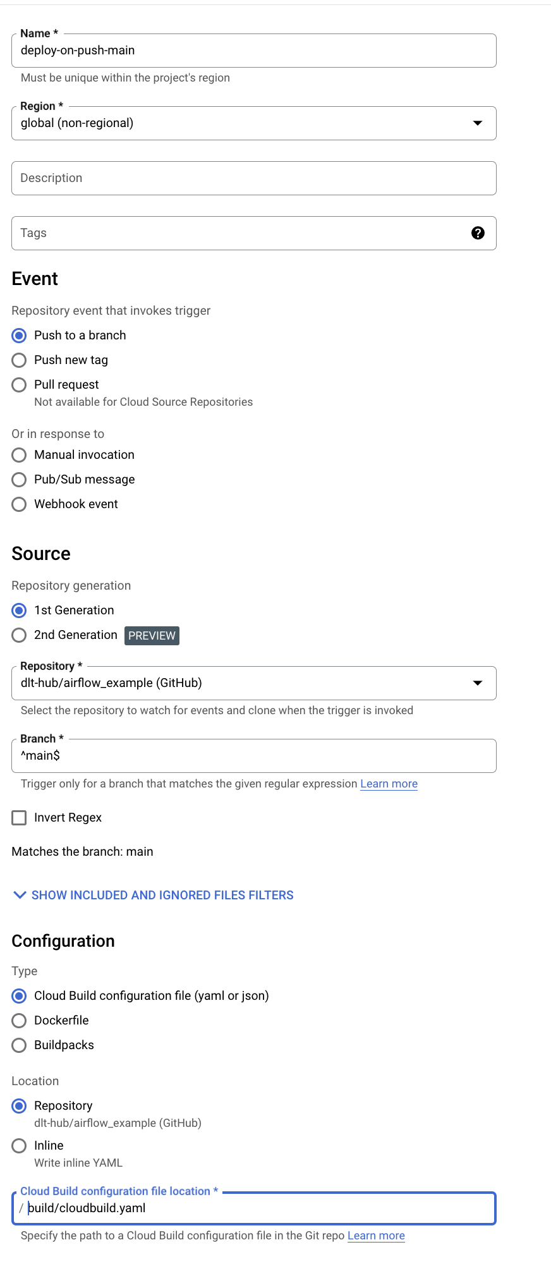Select the Webhook event option
551x1264 pixels.
pyautogui.click(x=20, y=504)
